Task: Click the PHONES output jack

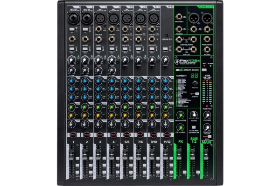Action: coord(207,49)
